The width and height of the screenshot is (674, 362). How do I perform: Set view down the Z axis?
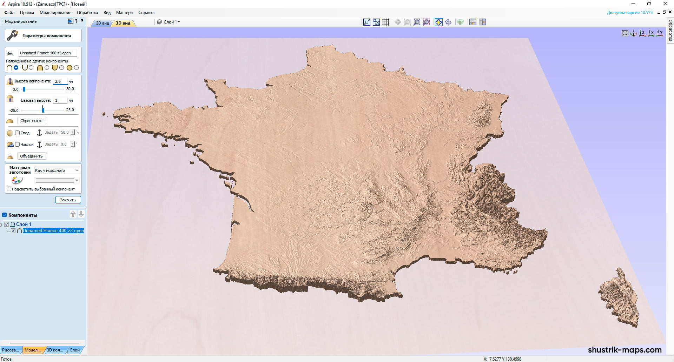tap(642, 33)
